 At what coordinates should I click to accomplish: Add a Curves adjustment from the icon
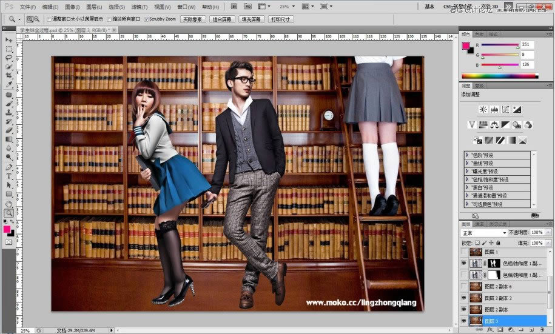(506, 109)
